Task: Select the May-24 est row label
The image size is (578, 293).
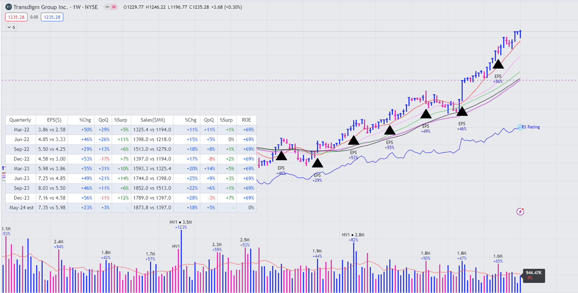Action: 21,207
